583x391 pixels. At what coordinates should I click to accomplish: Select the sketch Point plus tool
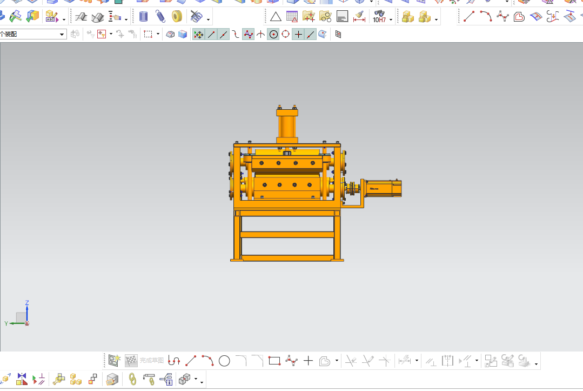[308, 361]
